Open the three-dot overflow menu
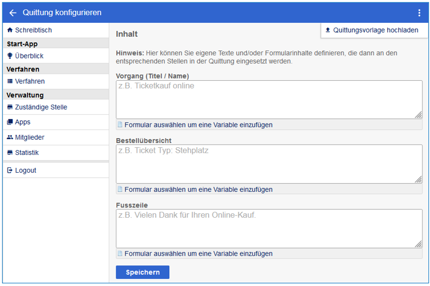This screenshot has width=430, height=286. coord(419,12)
